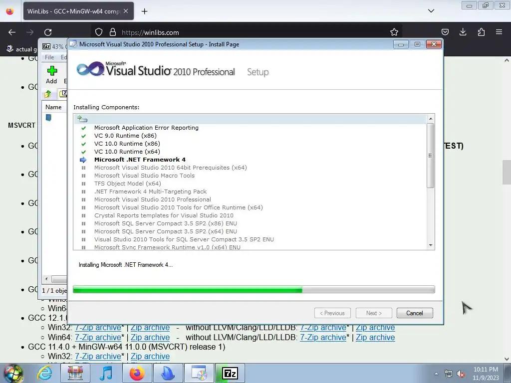The image size is (511, 383).
Task: Open Firefox extensions icon
Action: click(x=481, y=32)
